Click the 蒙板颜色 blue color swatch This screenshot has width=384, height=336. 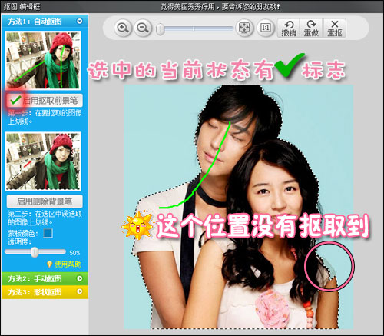48,233
